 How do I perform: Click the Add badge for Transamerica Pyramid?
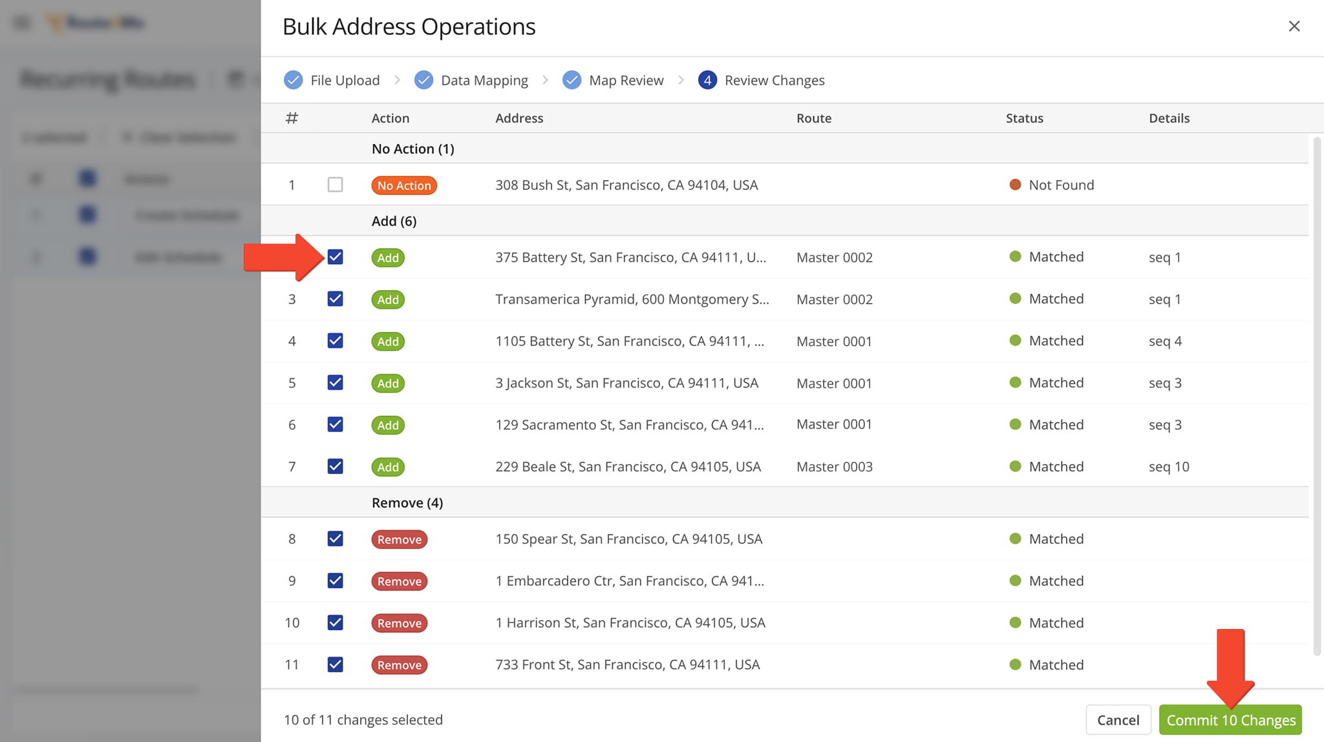click(x=388, y=300)
